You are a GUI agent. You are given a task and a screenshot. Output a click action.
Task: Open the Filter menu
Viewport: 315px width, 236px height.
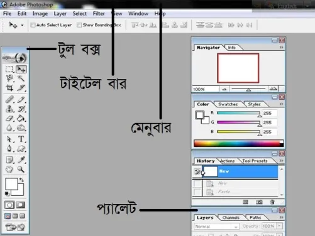pyautogui.click(x=99, y=14)
